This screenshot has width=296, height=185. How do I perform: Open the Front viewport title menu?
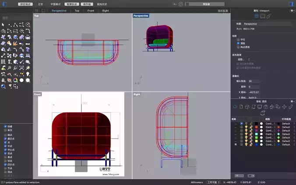click(x=37, y=94)
